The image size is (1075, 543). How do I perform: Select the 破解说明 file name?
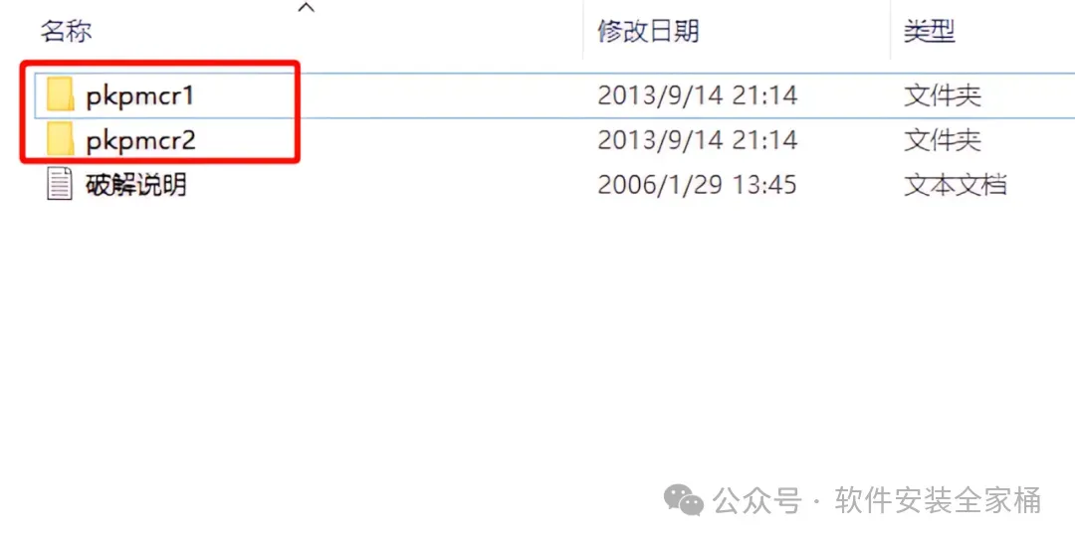point(135,185)
